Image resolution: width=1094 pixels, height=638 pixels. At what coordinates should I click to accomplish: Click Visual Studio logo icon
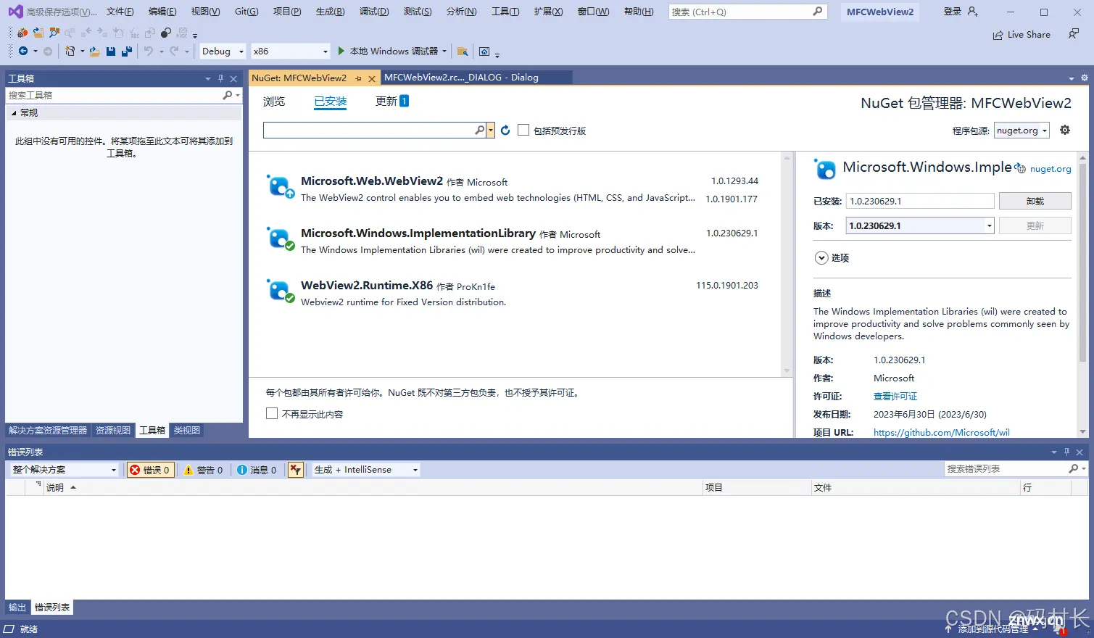pyautogui.click(x=15, y=12)
